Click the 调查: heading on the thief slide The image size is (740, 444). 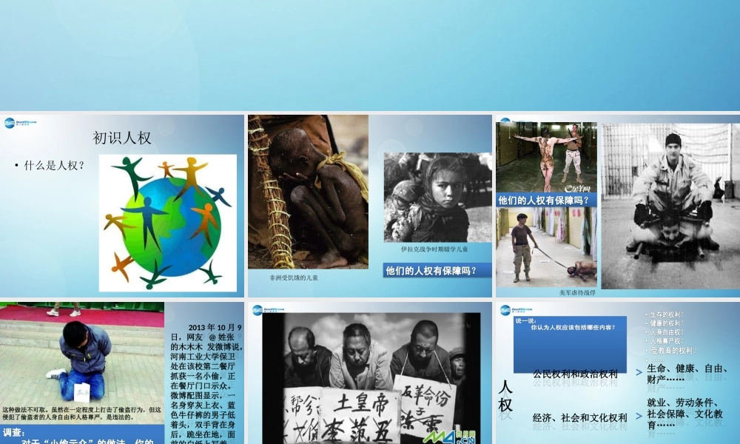pyautogui.click(x=13, y=432)
